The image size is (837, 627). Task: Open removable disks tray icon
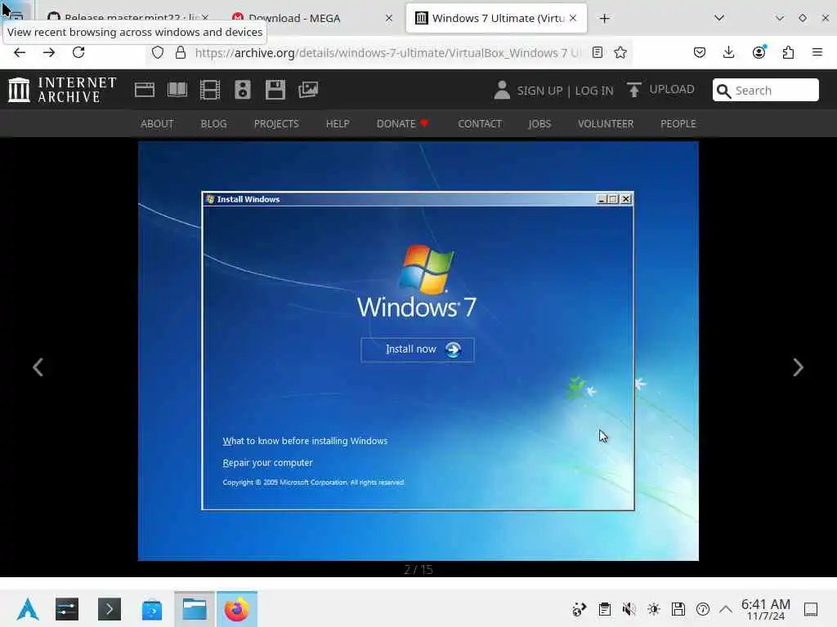678,609
